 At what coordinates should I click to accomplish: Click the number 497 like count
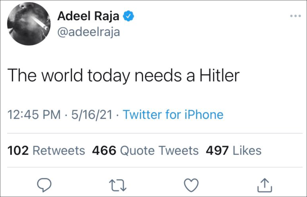click(217, 150)
